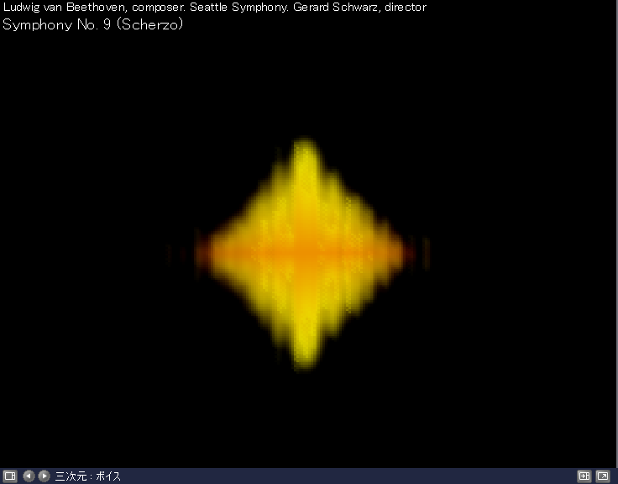Screen dimensions: 618x484
Task: Click the visualization name 三次元 : ボイス
Action: pos(87,476)
